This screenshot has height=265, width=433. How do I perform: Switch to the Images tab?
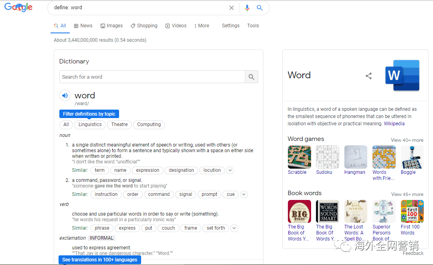111,26
